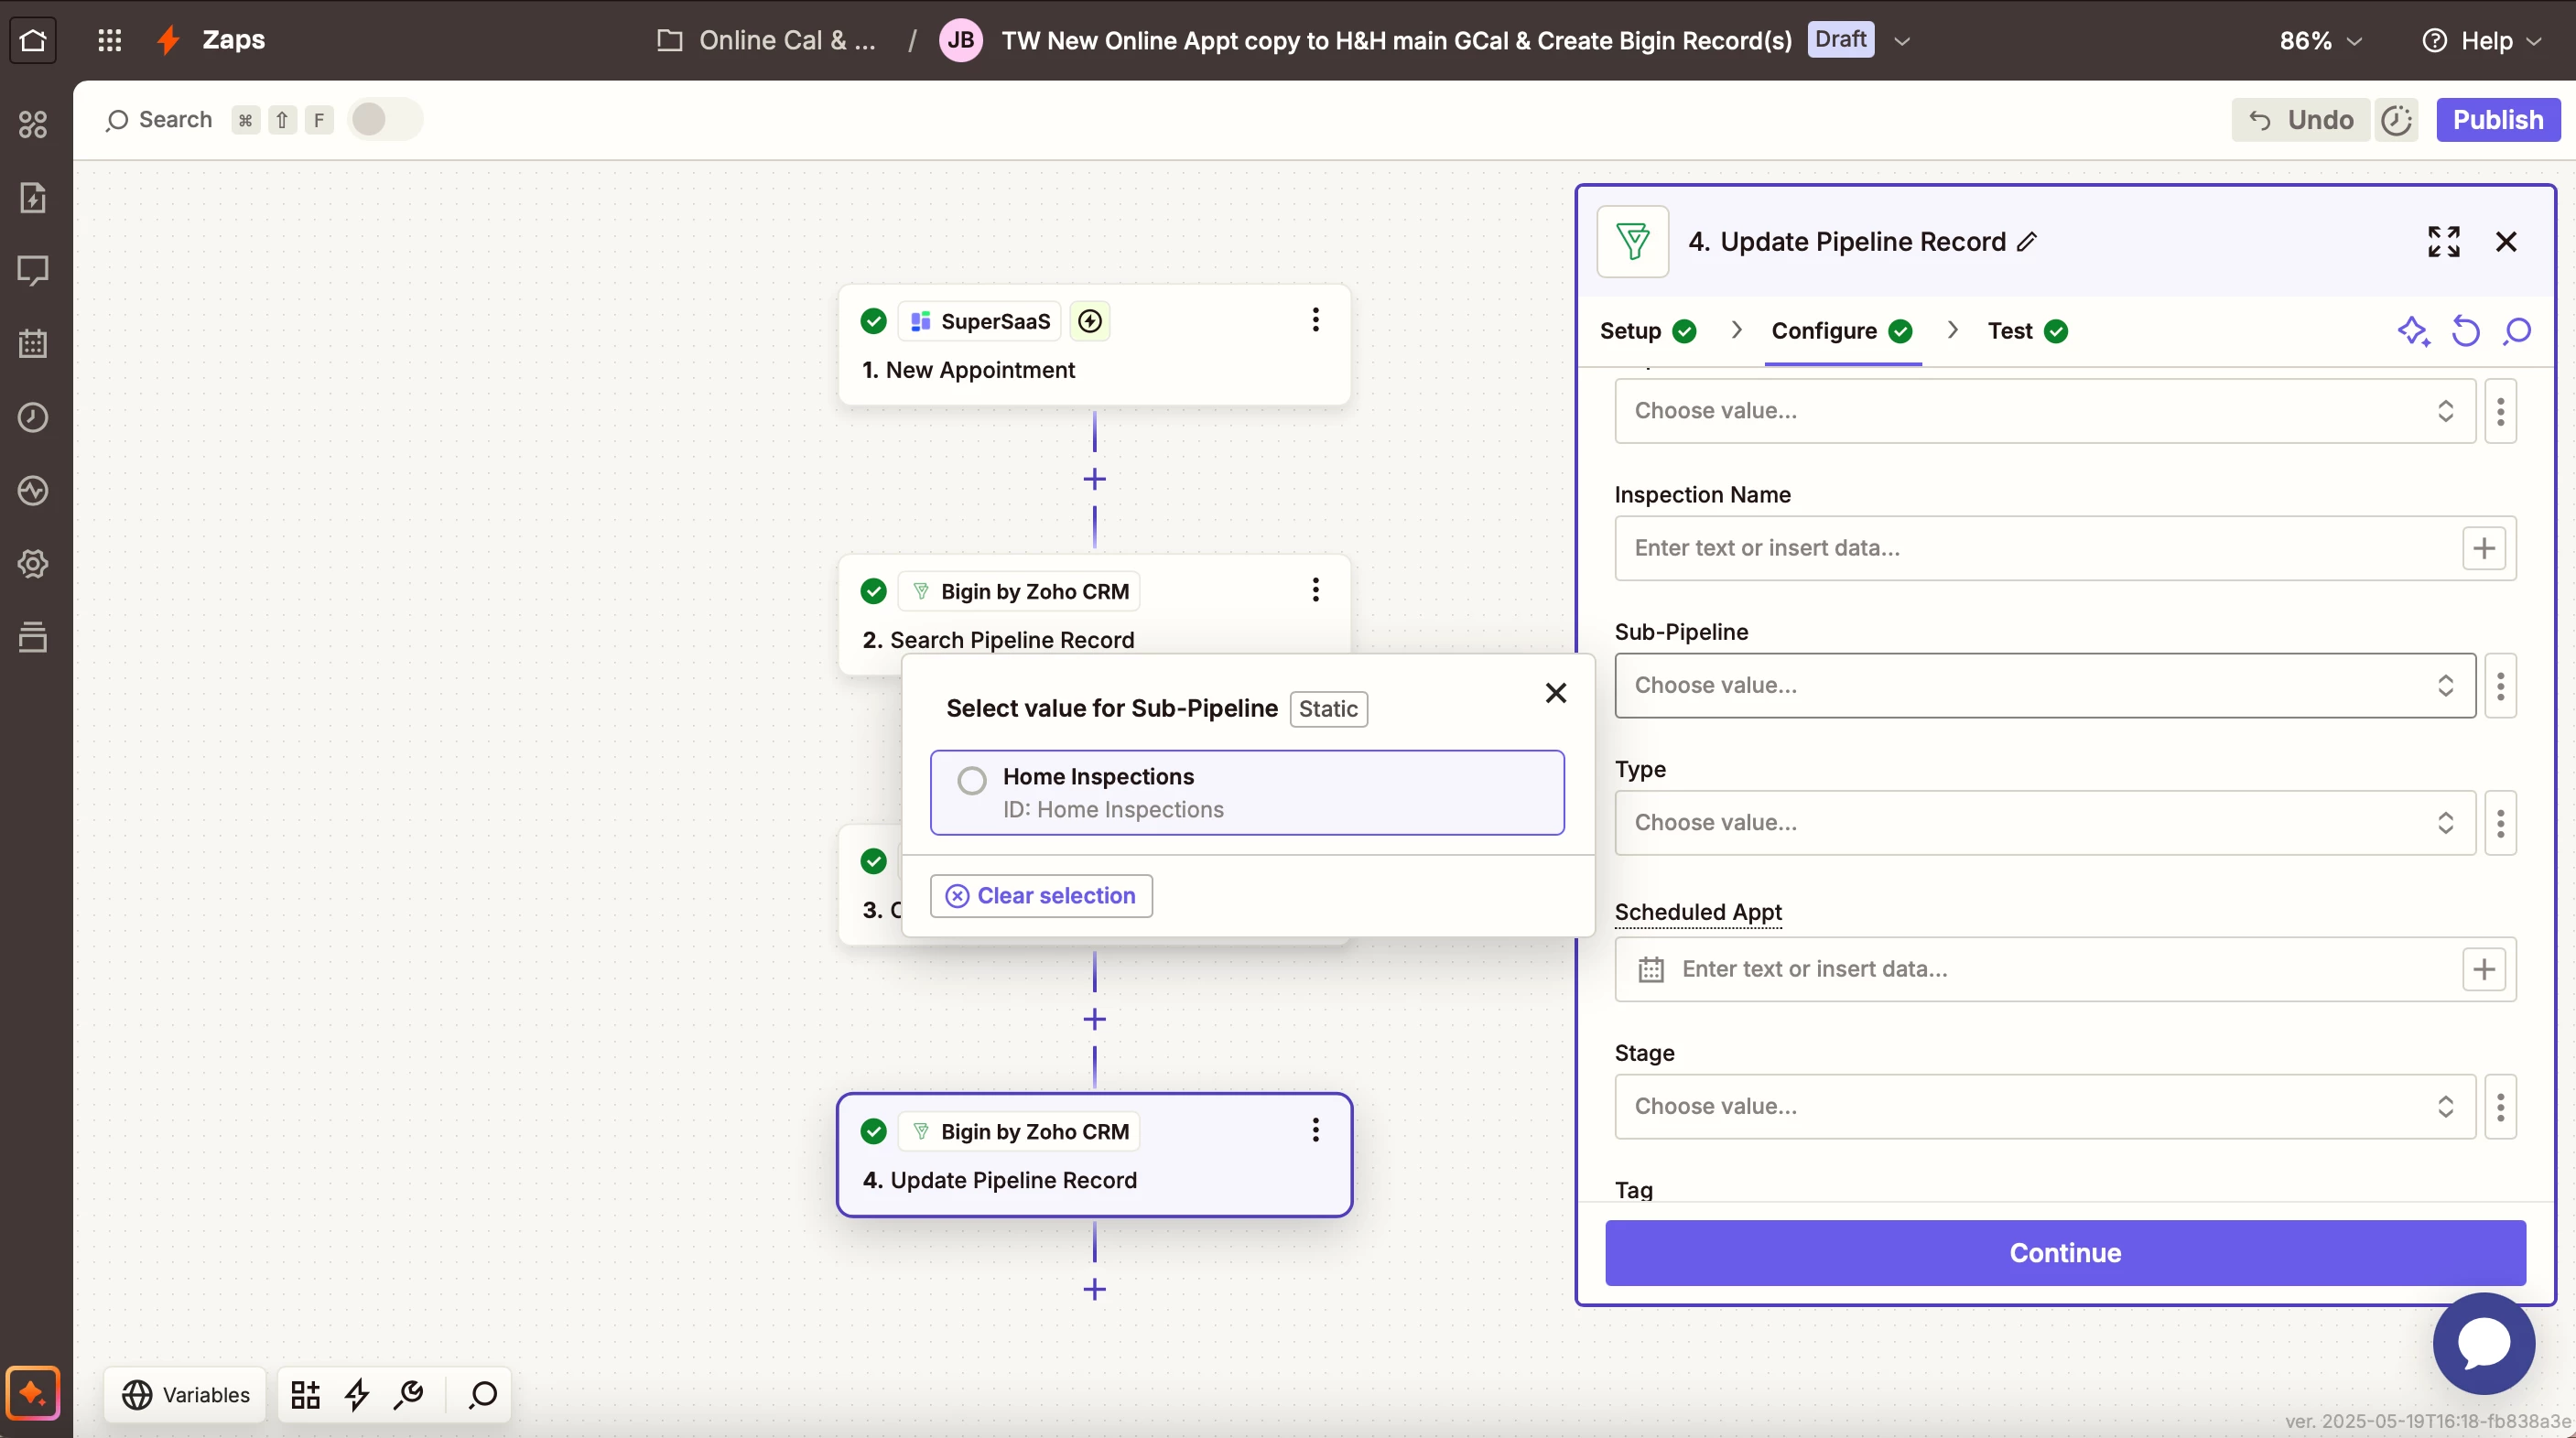This screenshot has height=1438, width=2576.
Task: Open the top field's three-dot options
Action: pyautogui.click(x=2499, y=411)
